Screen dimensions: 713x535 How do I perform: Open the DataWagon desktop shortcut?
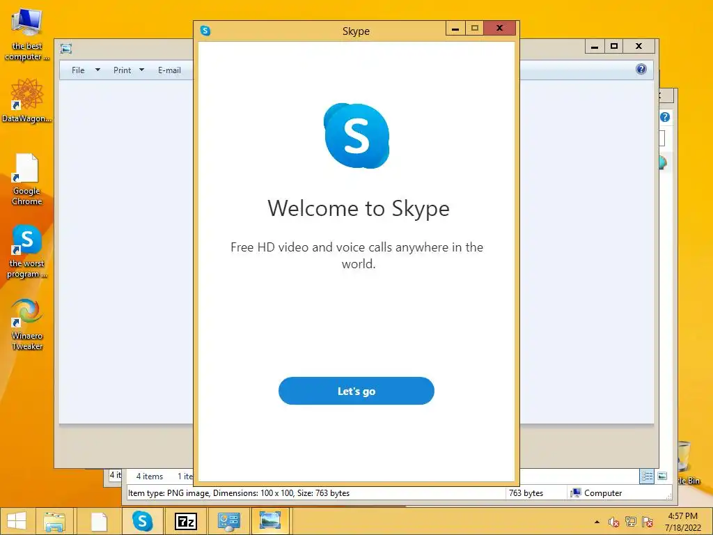(27, 100)
